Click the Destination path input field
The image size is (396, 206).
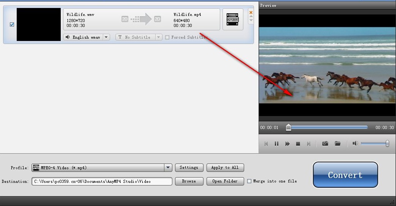coord(102,181)
